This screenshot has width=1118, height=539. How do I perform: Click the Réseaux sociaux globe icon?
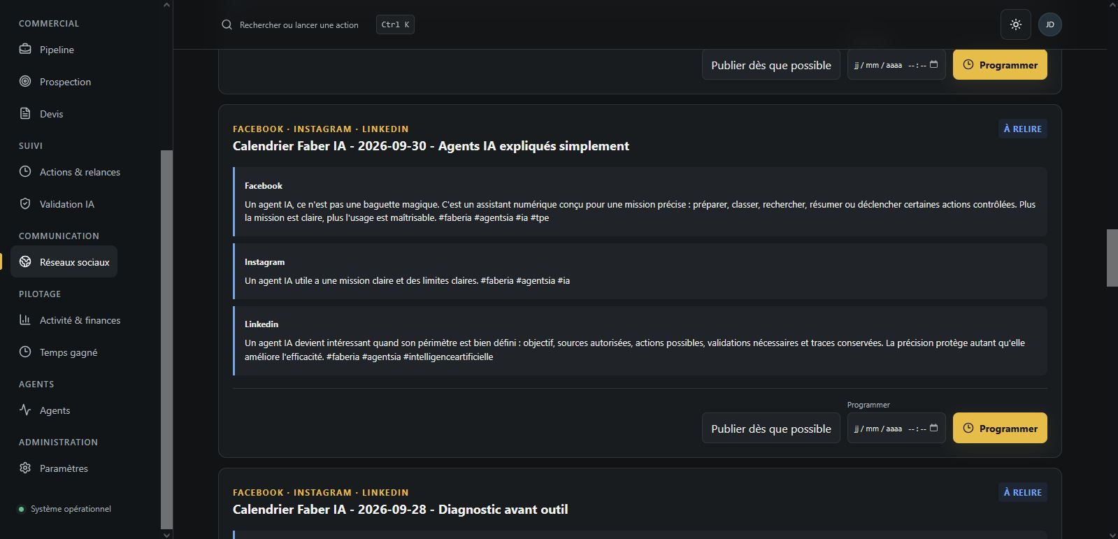click(x=25, y=261)
